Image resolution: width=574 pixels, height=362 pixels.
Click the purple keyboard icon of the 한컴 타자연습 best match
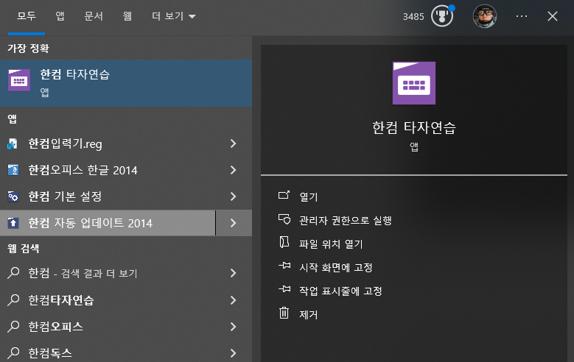click(19, 80)
